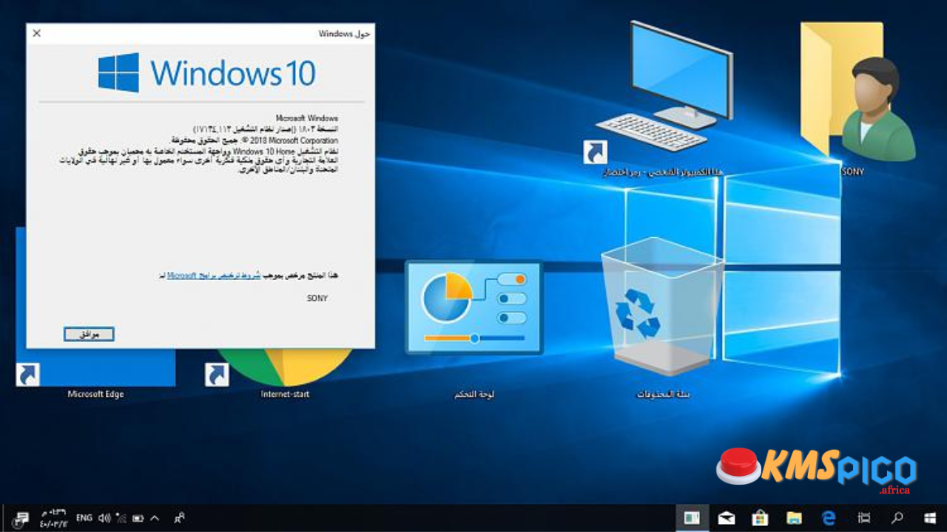Open the volume speaker tray icon
This screenshot has width=947, height=532.
pos(104,518)
